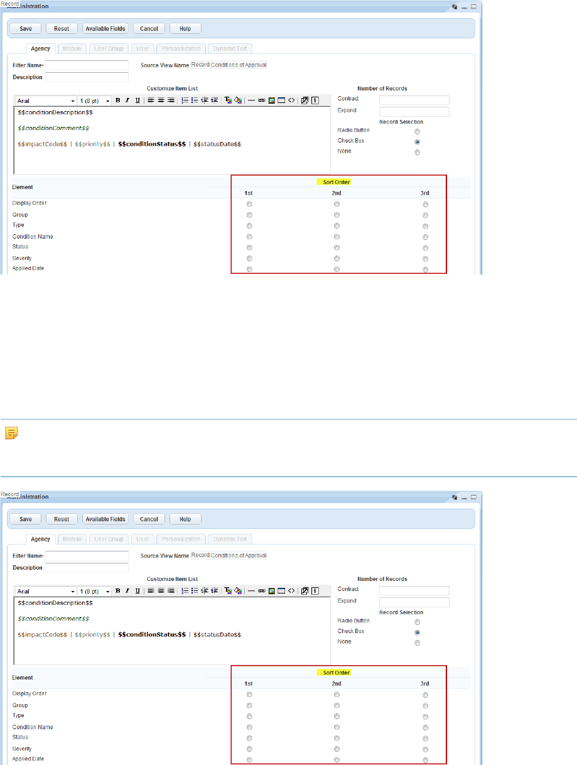Focus the Description field in upper window
Screen dimensions: 577x765
click(x=87, y=77)
